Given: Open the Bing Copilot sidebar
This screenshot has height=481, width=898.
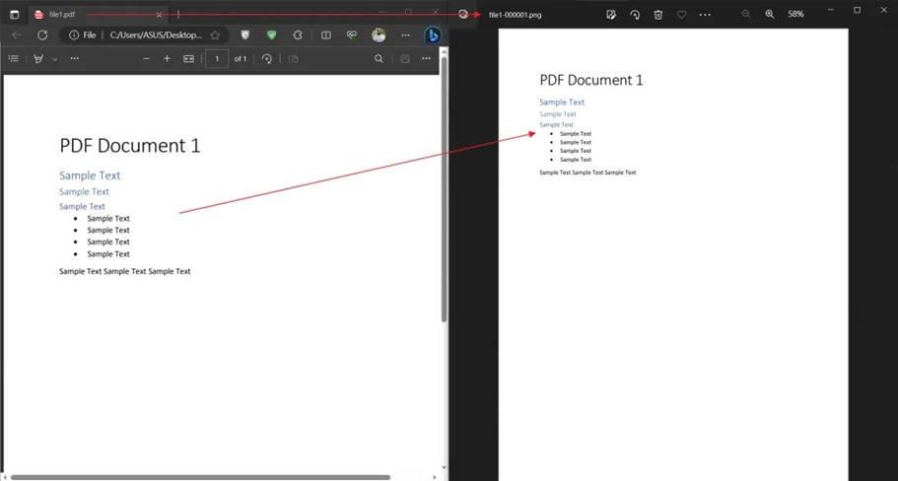Looking at the screenshot, I should (433, 34).
